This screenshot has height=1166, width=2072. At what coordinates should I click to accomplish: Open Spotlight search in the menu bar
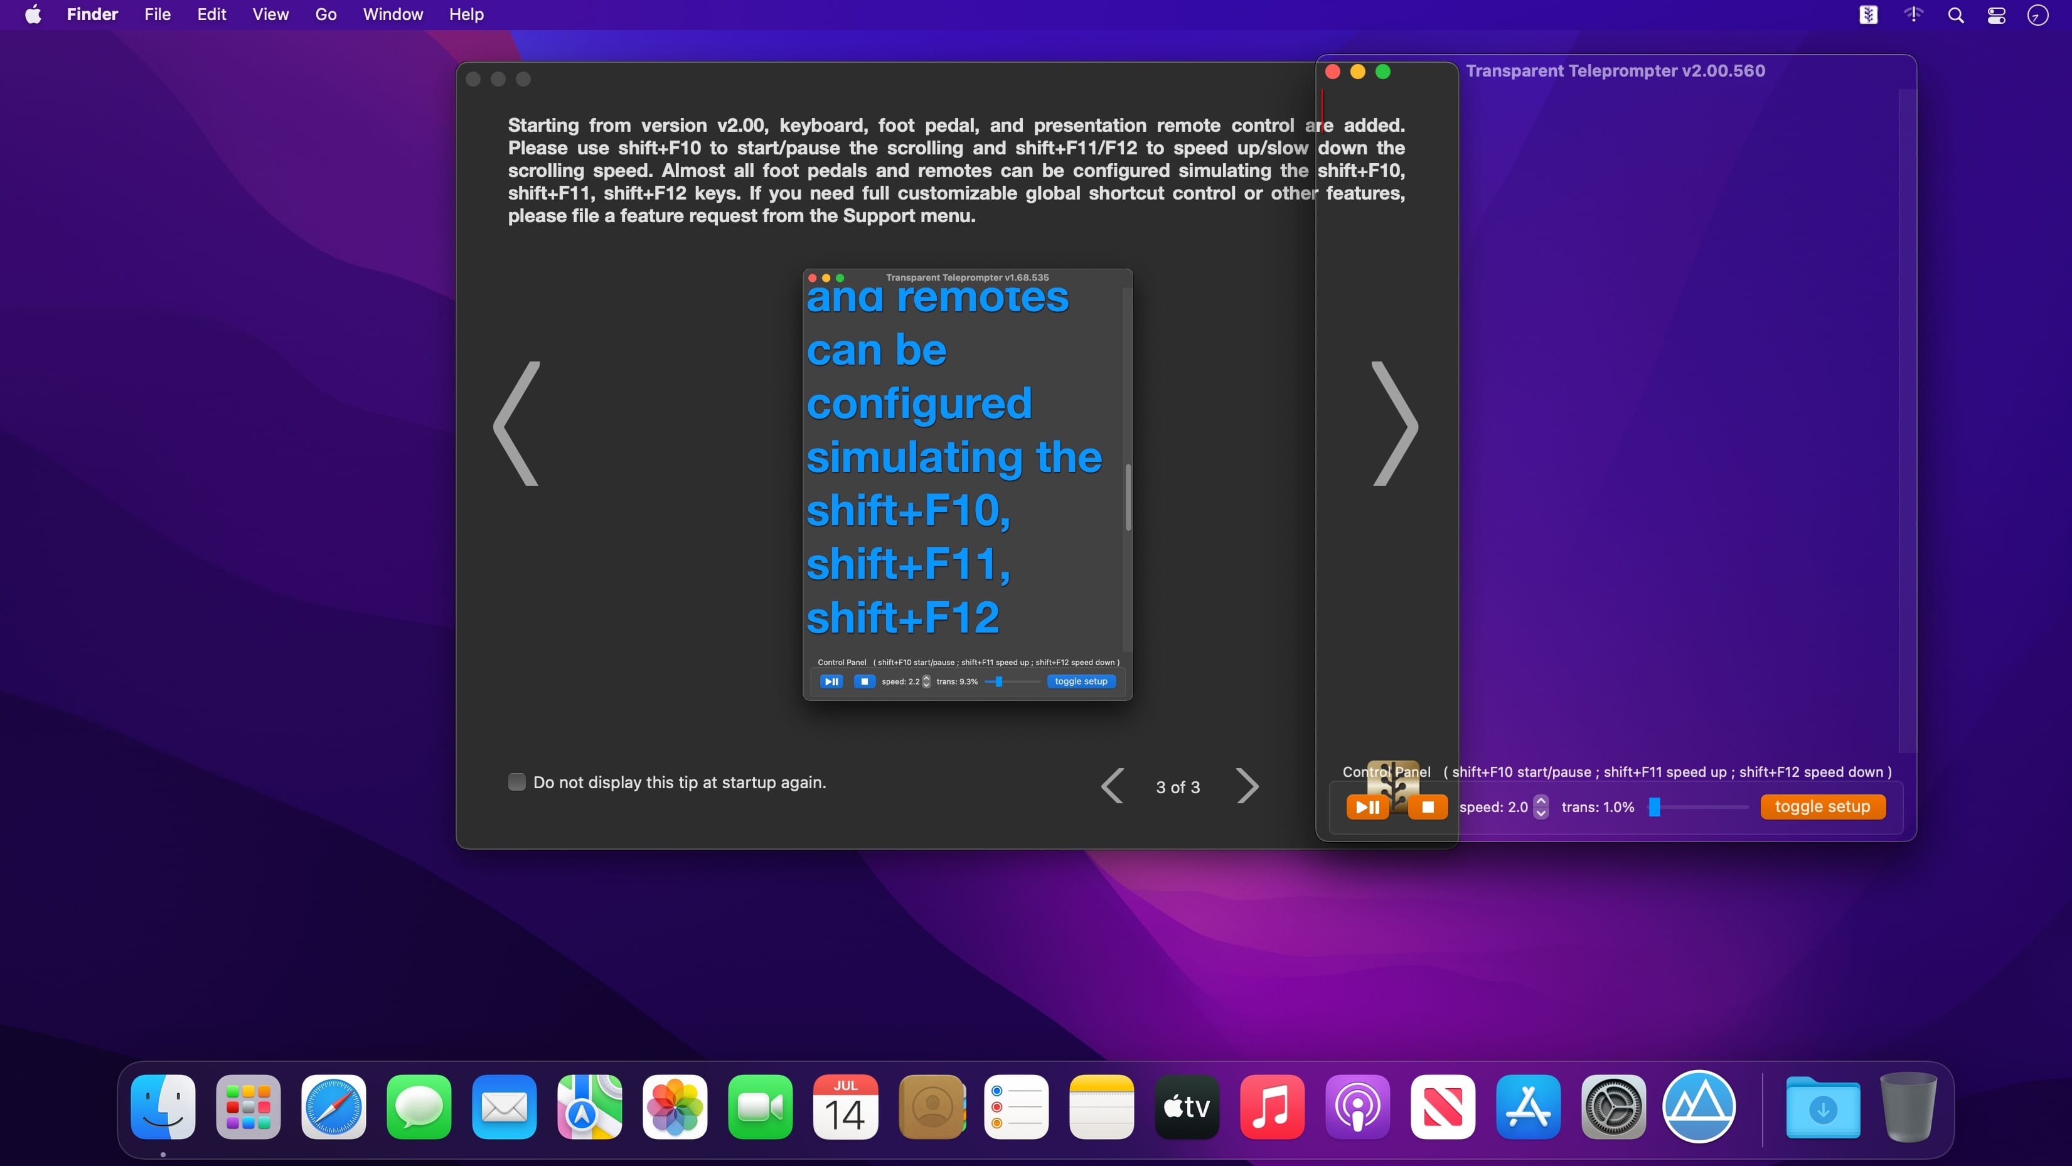[x=1955, y=14]
